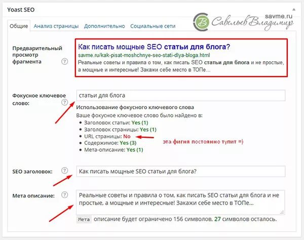Viewport: 304px width, 240px height.
Task: Grab the meta description textarea resize handle
Action: pos(282,212)
